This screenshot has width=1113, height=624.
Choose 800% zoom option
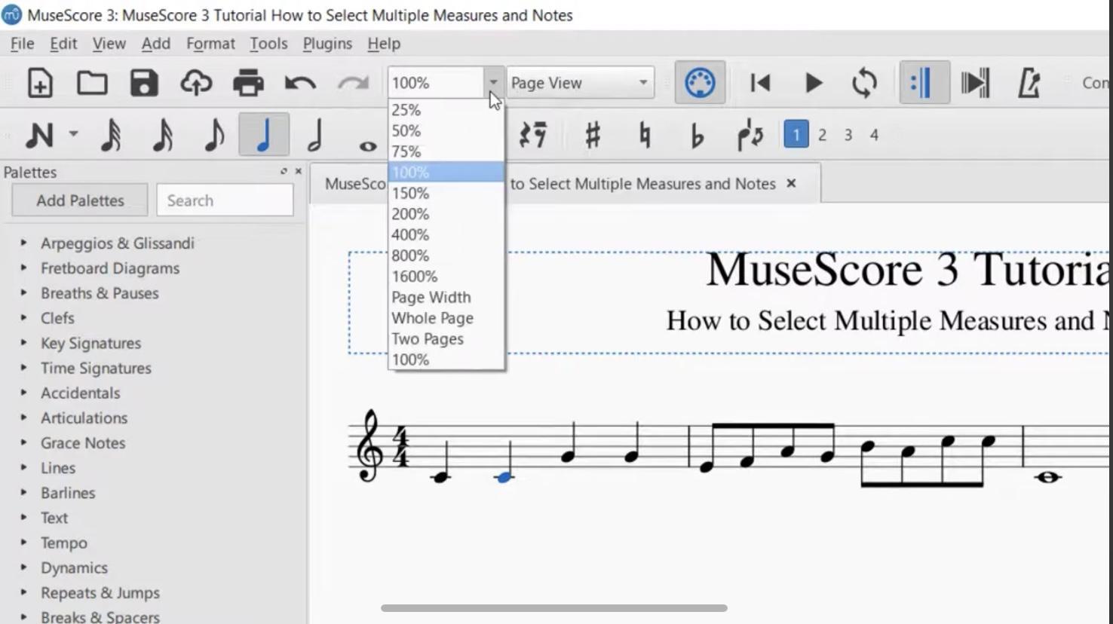pos(446,255)
